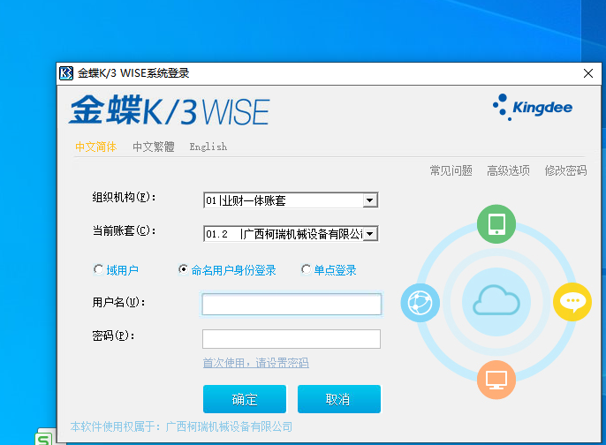Switch language to English
The width and height of the screenshot is (606, 445).
coord(208,147)
